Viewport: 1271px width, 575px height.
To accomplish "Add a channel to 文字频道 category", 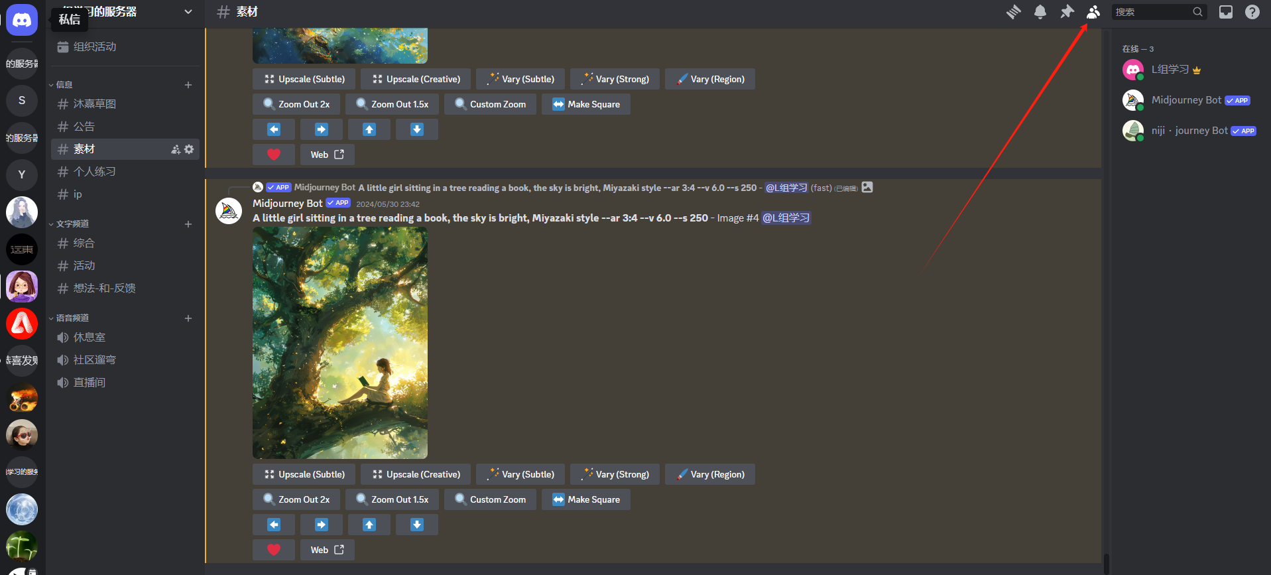I will (188, 224).
